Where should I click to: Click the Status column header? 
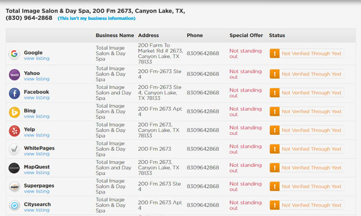277,36
